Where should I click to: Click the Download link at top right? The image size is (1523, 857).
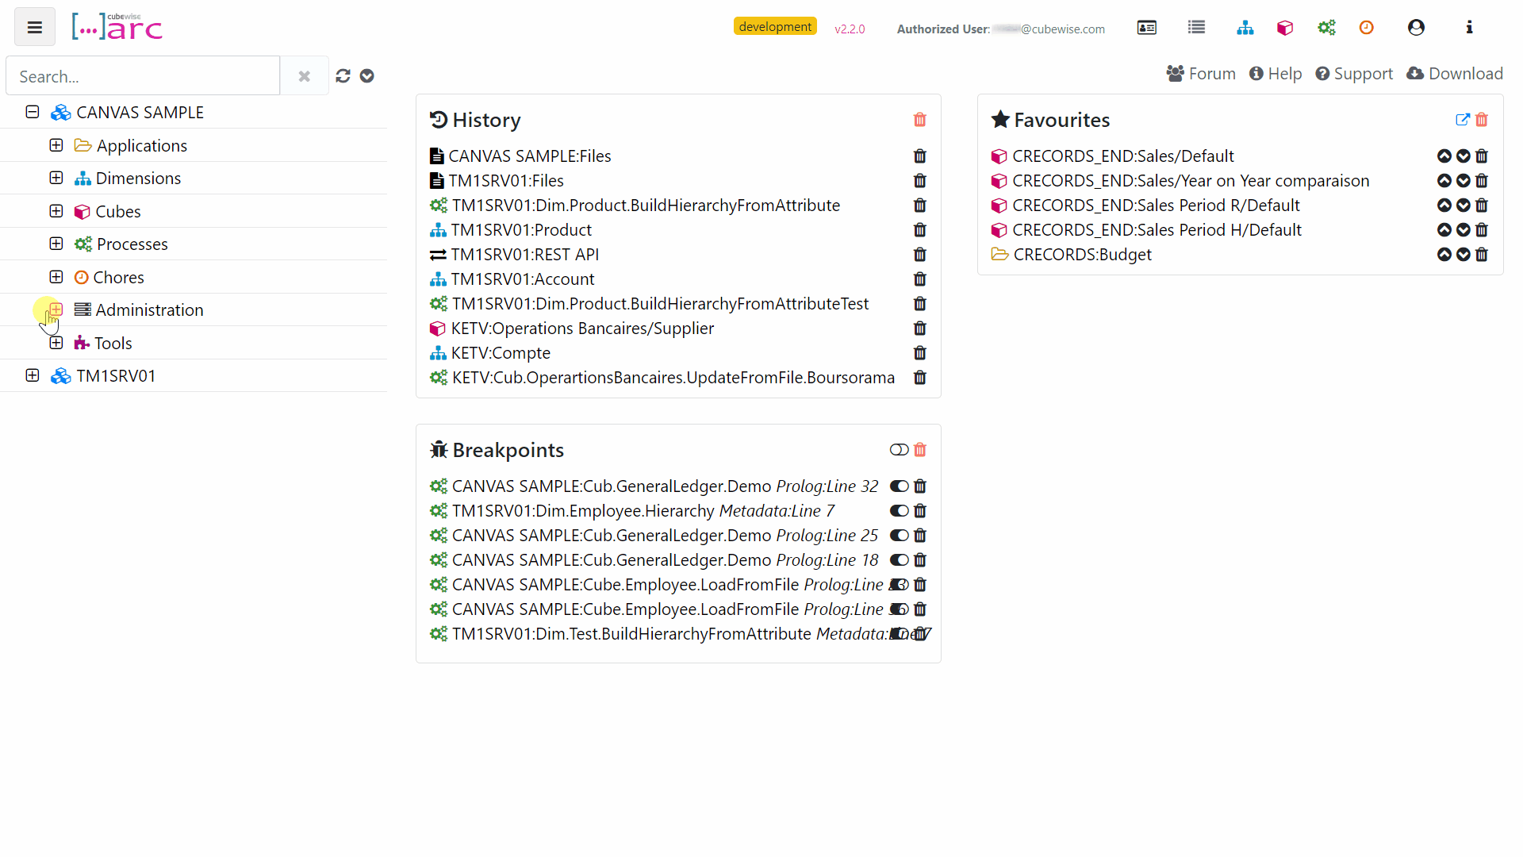[1456, 73]
